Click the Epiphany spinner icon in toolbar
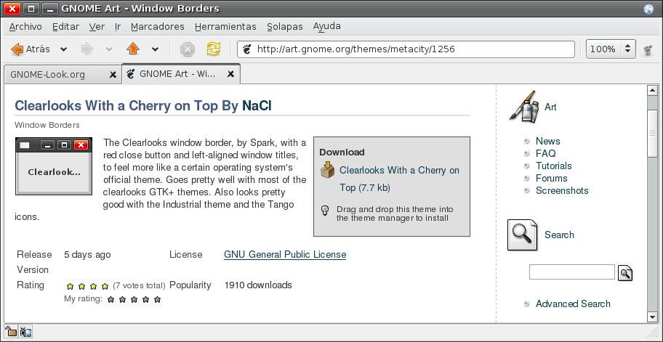The width and height of the screenshot is (663, 342). click(648, 50)
